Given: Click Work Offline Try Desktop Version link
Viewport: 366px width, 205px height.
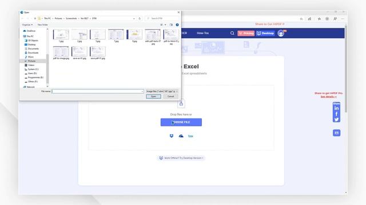Looking at the screenshot, I should (181, 158).
